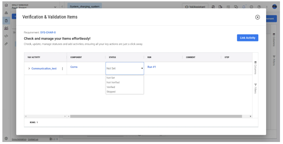Show the Columns side panel in dialog

(x=255, y=68)
